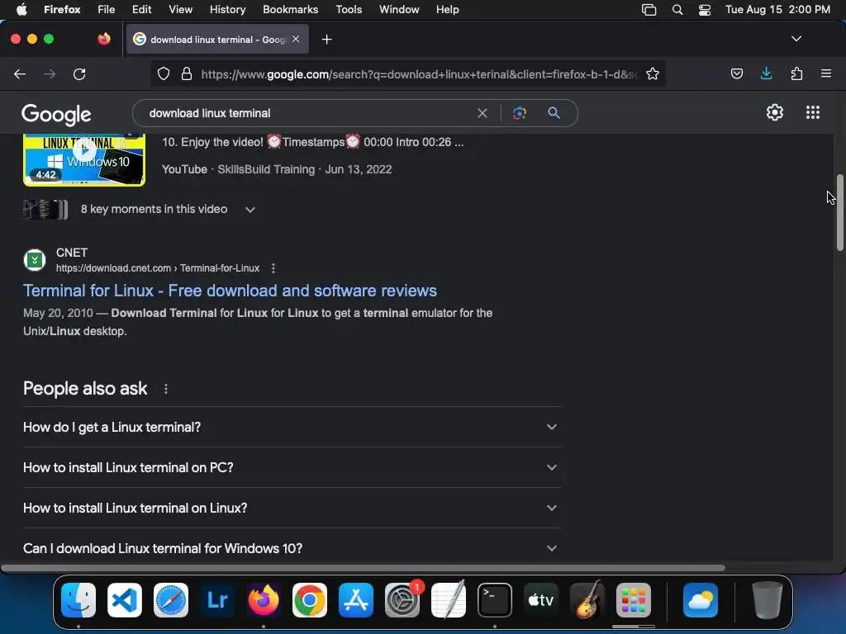Open tracking protection shield icon
The image size is (846, 634).
point(164,73)
